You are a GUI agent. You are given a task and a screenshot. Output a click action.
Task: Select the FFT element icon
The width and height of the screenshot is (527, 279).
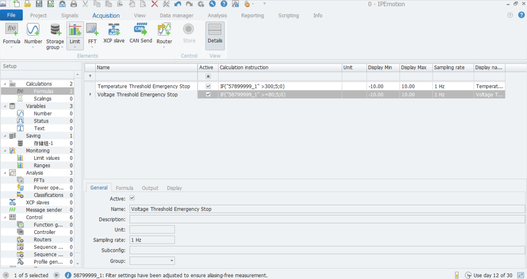click(92, 30)
